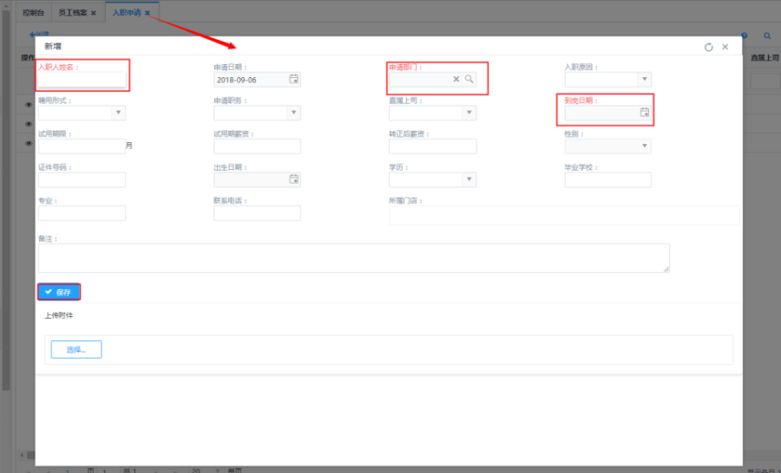Viewport: 781px width, 473px height.
Task: Focus the 联系电话 input field
Action: click(257, 213)
